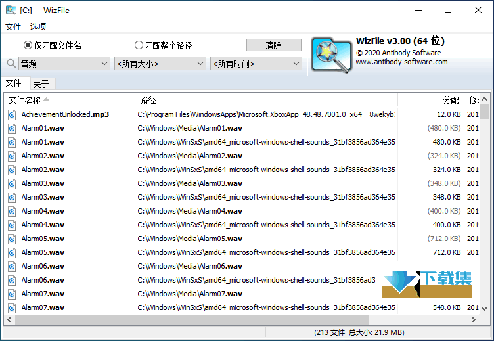Switch to the 关于 tab

point(41,83)
